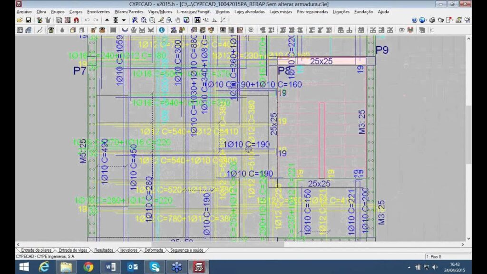The image size is (487, 274).
Task: Click the blue help question mark icon
Action: 414,20
